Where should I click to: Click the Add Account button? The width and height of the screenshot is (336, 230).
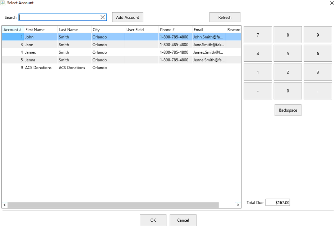pos(128,17)
